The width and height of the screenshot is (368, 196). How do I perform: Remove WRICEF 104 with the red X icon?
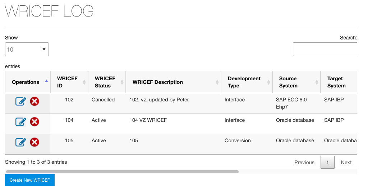(34, 122)
